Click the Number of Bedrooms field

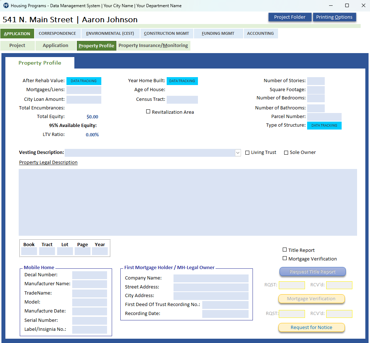click(x=316, y=98)
